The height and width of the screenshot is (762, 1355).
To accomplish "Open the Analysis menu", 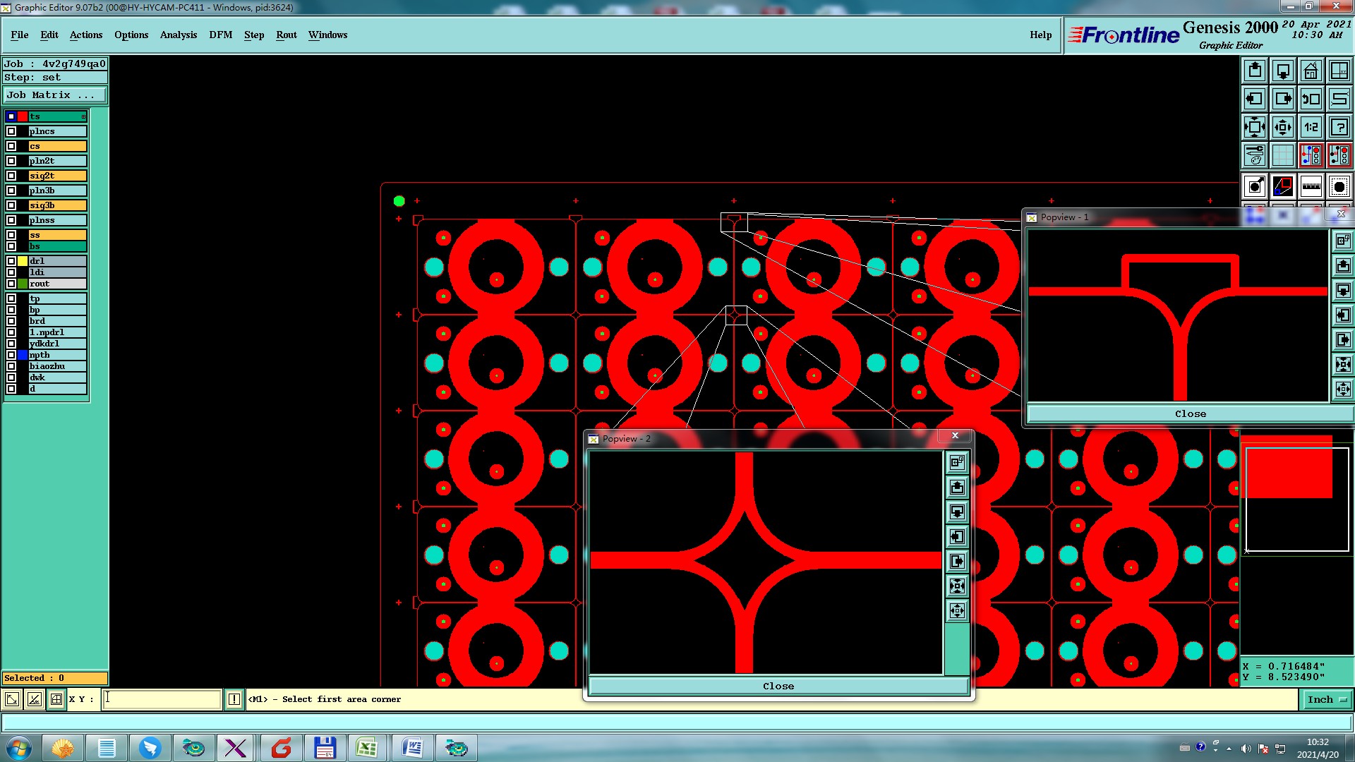I will [x=178, y=35].
